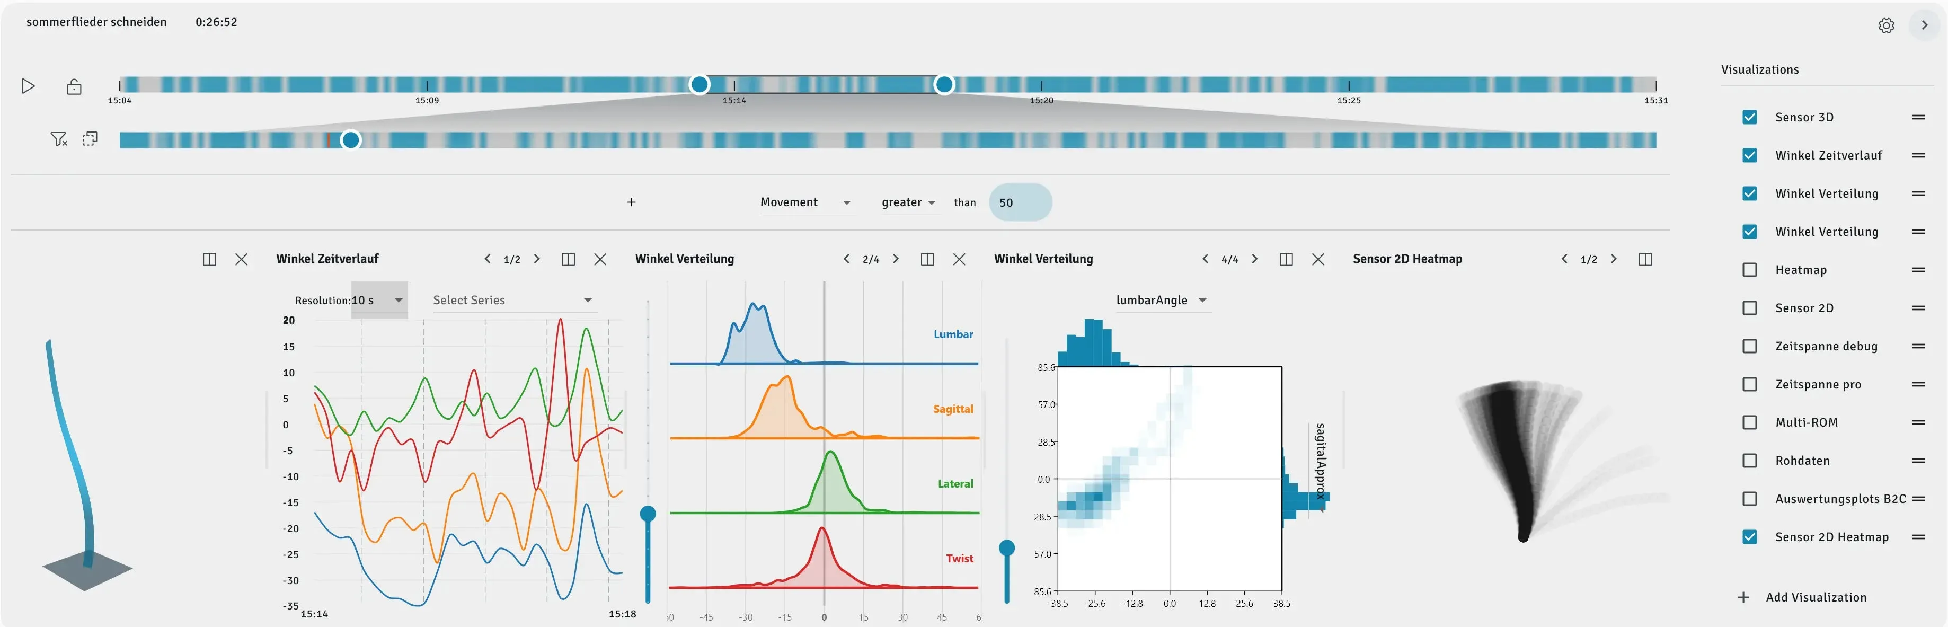Open settings with the gear icon
1948x627 pixels.
pos(1886,26)
